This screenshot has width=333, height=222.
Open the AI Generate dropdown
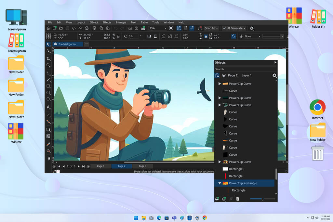point(234,28)
